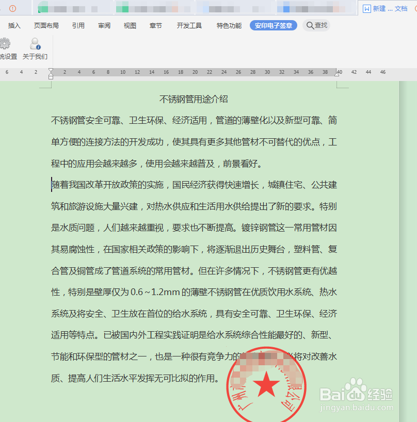Click the orange warning icon in tab bar
The height and width of the screenshot is (422, 417).
tap(12, 9)
